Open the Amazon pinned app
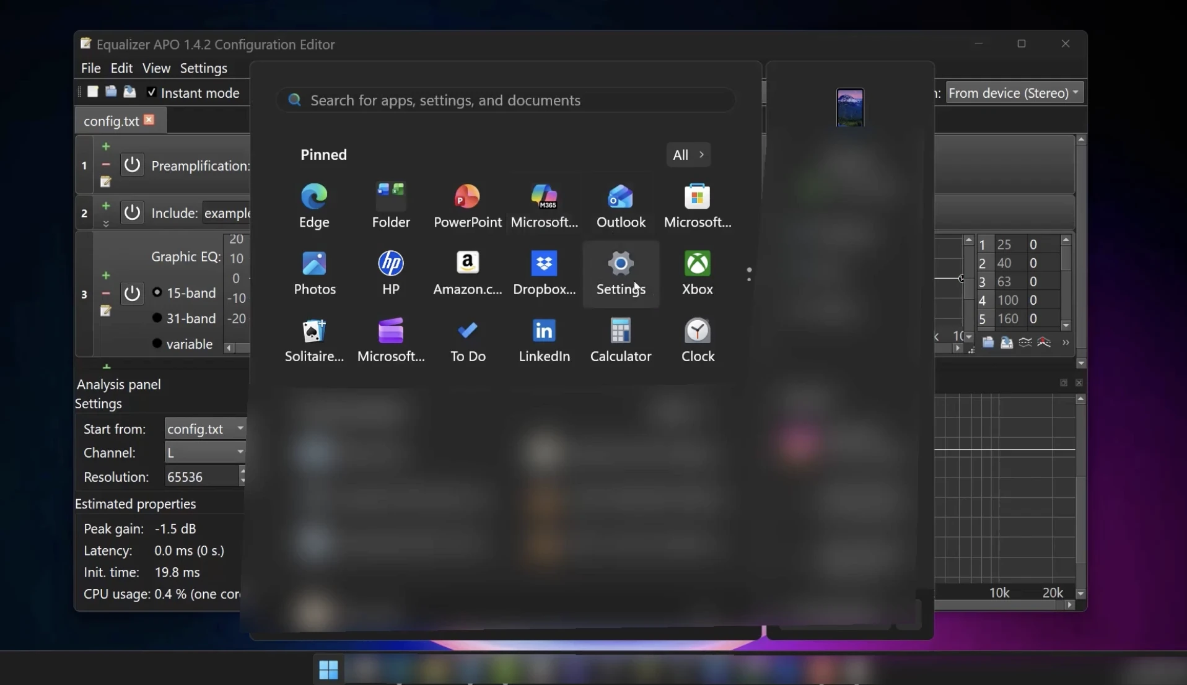 pos(468,274)
